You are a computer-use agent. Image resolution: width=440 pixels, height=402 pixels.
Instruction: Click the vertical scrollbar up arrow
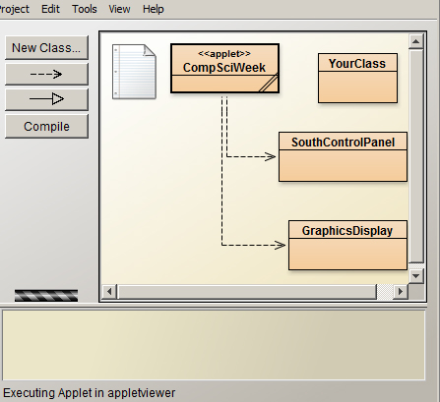(415, 41)
